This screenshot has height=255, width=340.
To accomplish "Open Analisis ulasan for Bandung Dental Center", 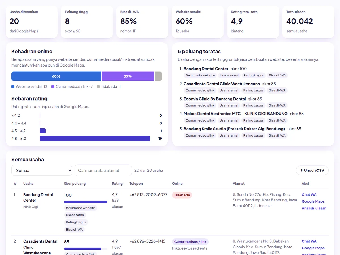I will coord(314,208).
